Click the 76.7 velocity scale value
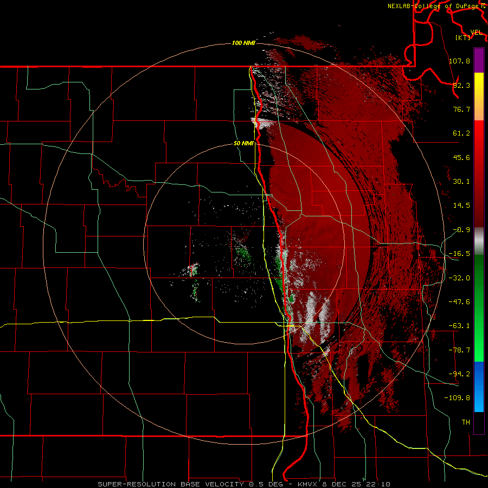This screenshot has height=488, width=488. click(461, 109)
